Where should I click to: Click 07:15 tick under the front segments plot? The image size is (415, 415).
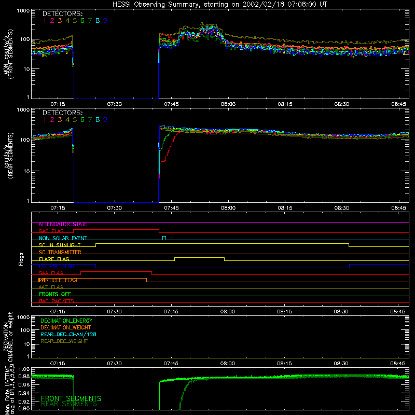(58, 104)
